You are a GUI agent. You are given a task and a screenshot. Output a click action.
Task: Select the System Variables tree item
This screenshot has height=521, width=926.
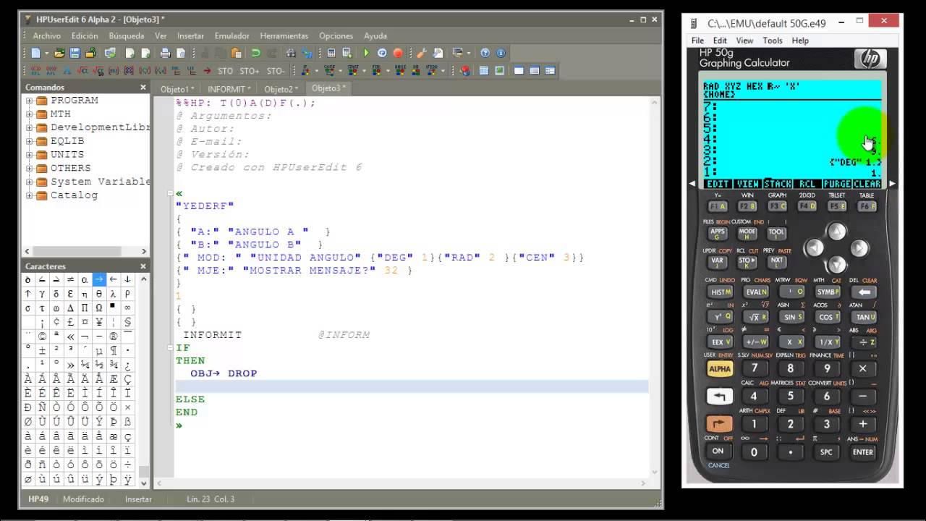pyautogui.click(x=100, y=182)
